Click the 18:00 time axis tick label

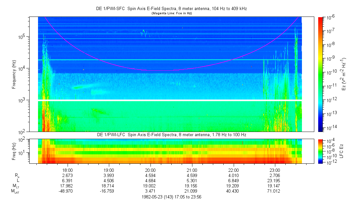point(67,170)
